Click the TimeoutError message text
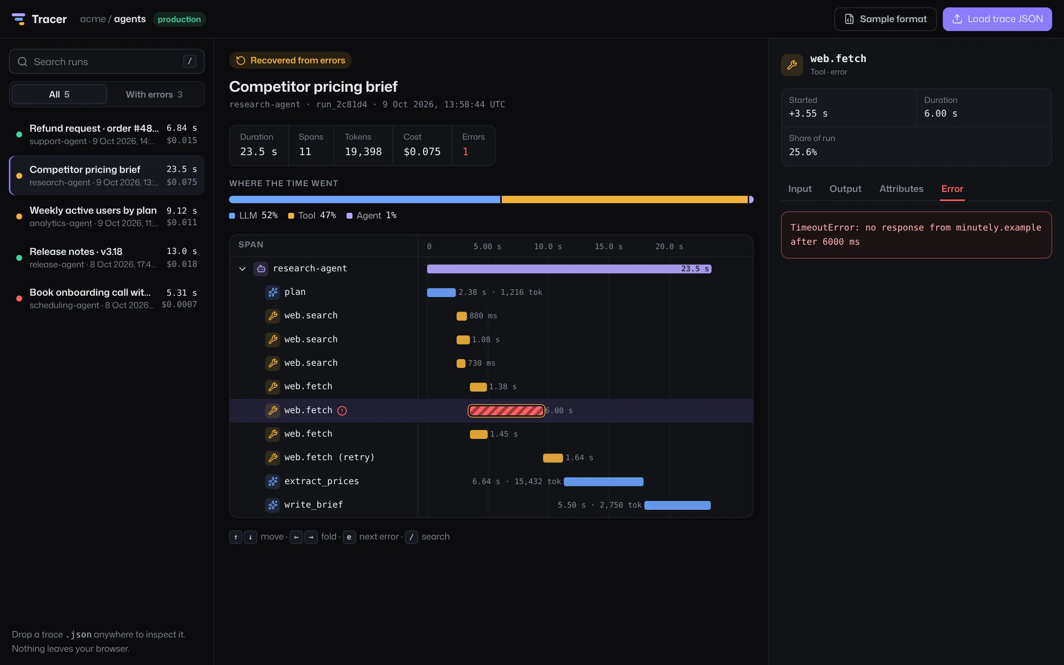The height and width of the screenshot is (665, 1064). (x=916, y=235)
